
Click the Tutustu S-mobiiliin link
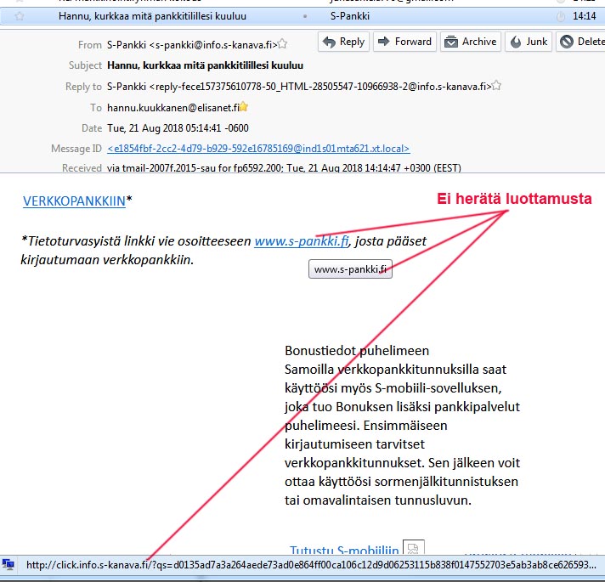[x=344, y=550]
